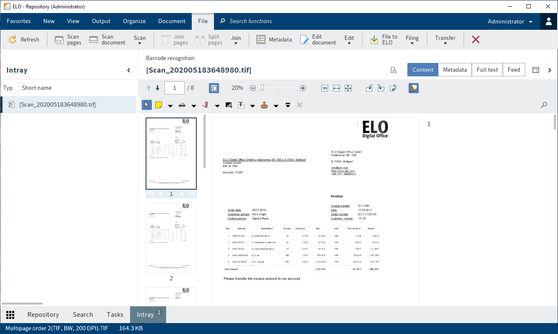
Task: Switch to the Full text tab
Action: coord(487,70)
